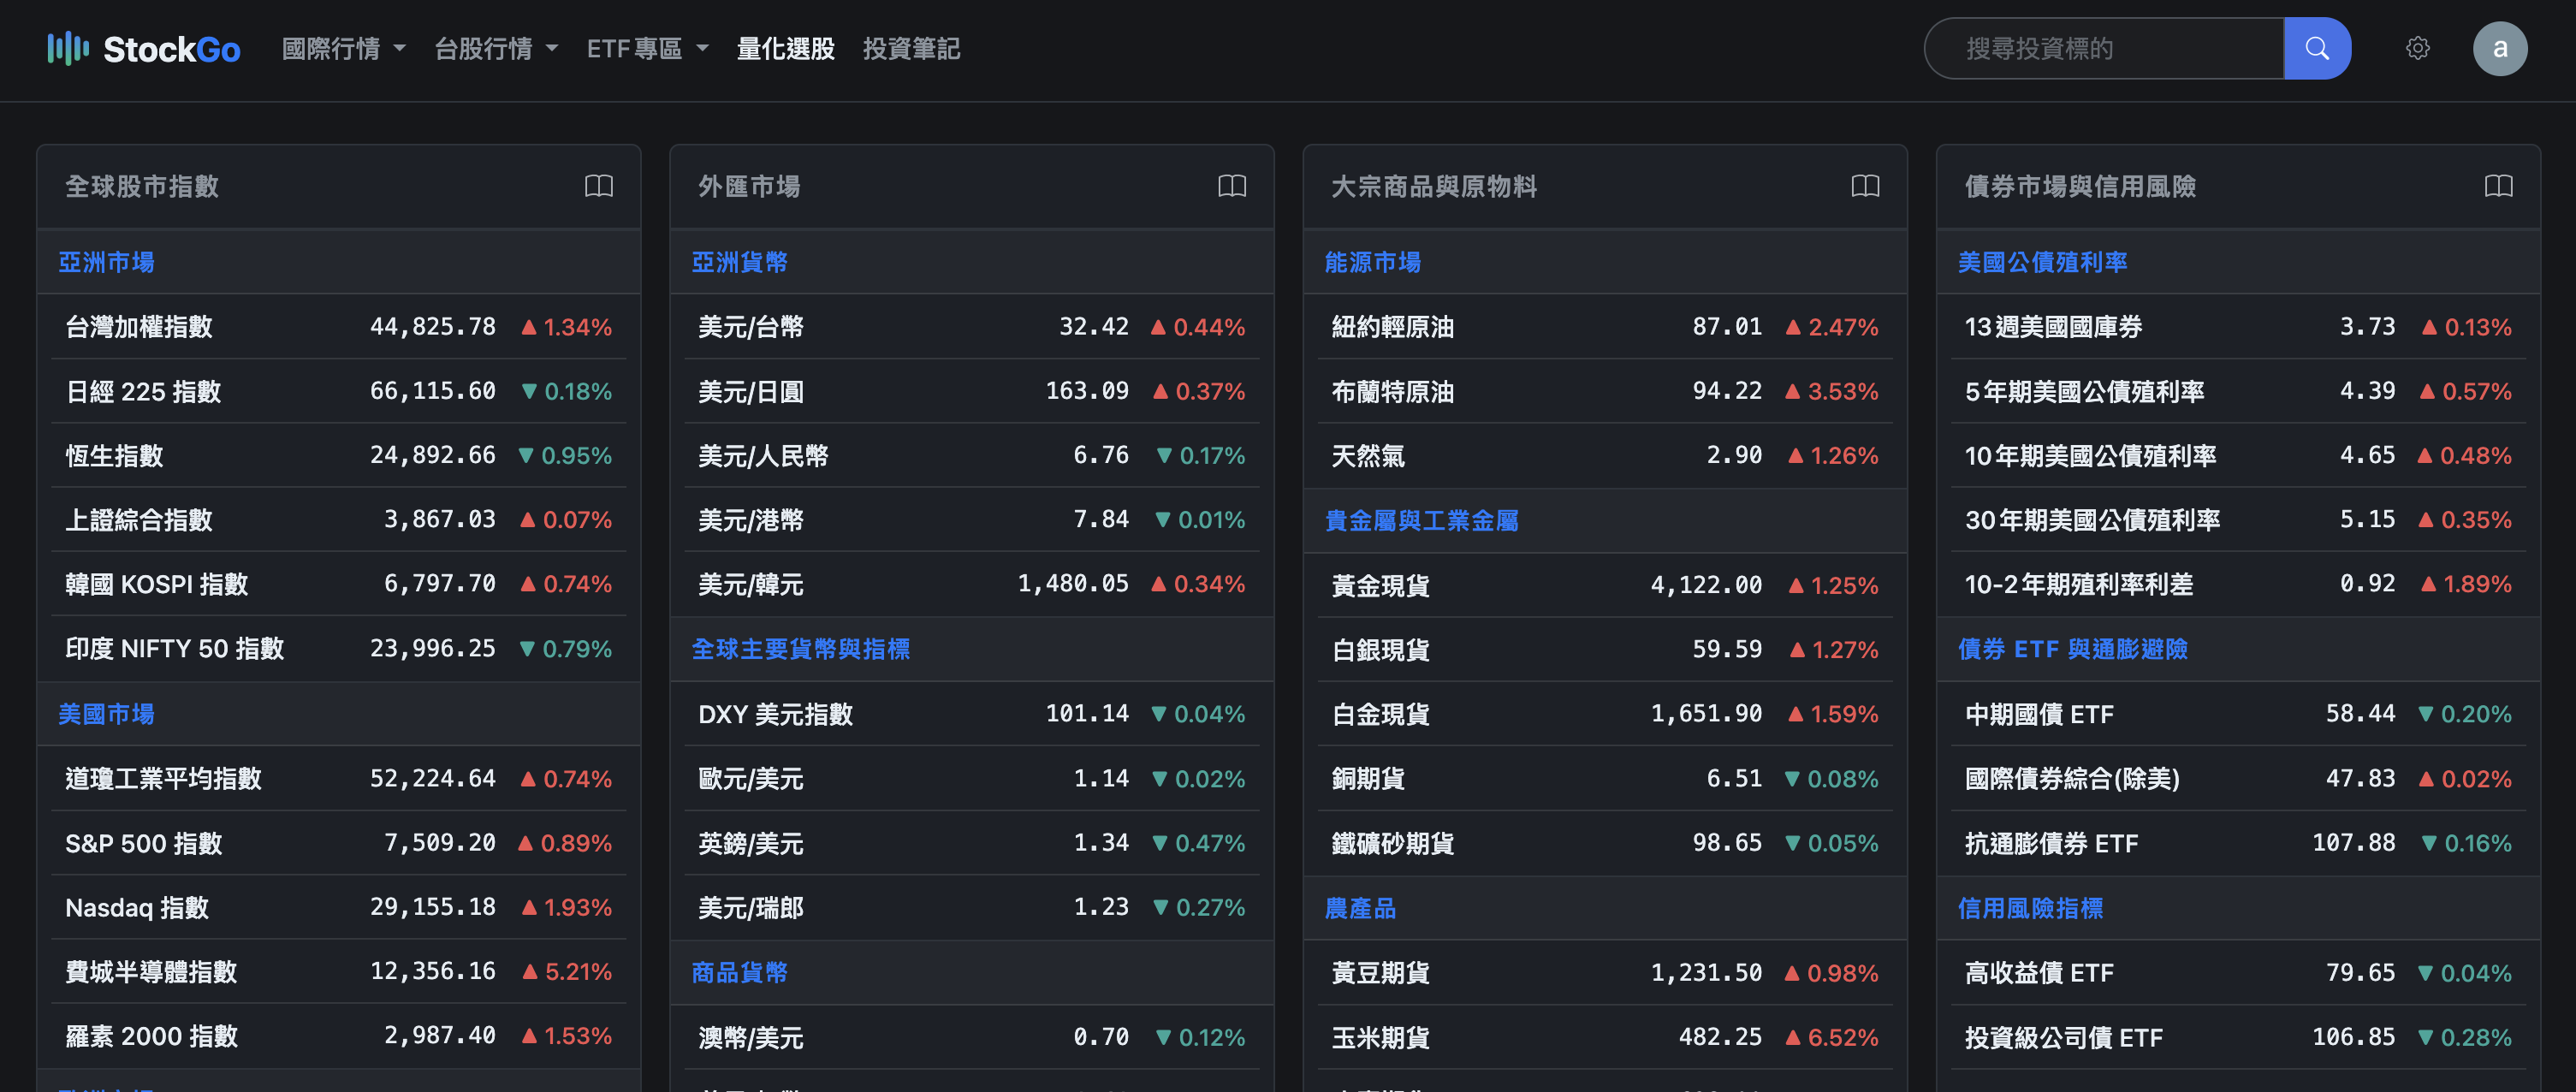This screenshot has width=2576, height=1092.
Task: Select the 日經 225 指數 row
Action: tap(339, 391)
